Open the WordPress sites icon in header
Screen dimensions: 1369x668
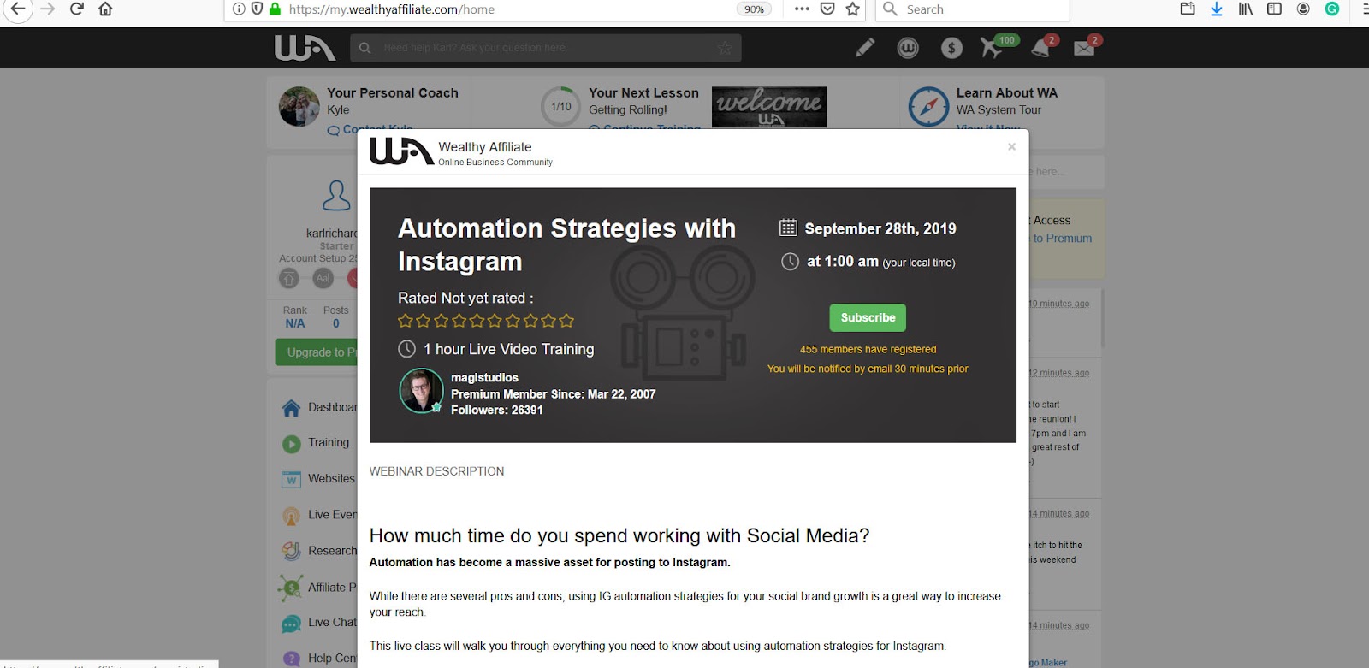tap(908, 49)
